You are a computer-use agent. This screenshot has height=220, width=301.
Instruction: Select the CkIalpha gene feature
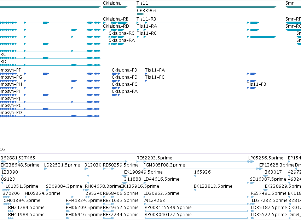click(x=115, y=7)
